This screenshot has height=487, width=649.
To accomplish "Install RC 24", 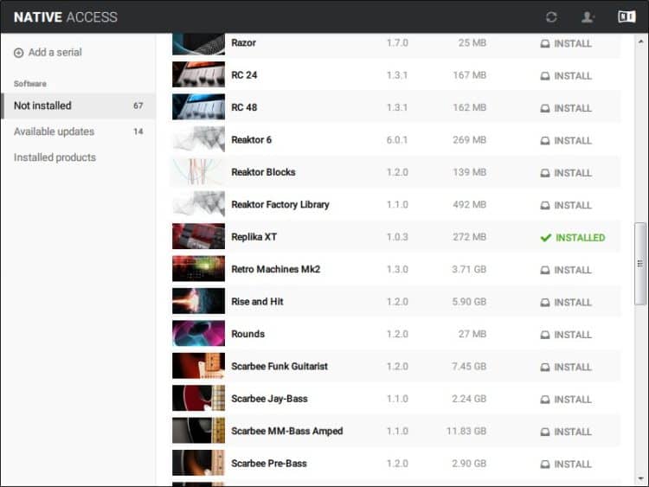I will tap(566, 76).
